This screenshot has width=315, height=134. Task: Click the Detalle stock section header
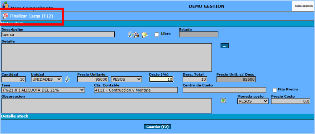click(x=157, y=116)
